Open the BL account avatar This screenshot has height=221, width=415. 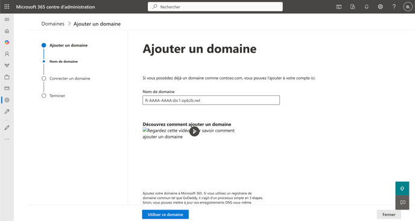pos(408,7)
